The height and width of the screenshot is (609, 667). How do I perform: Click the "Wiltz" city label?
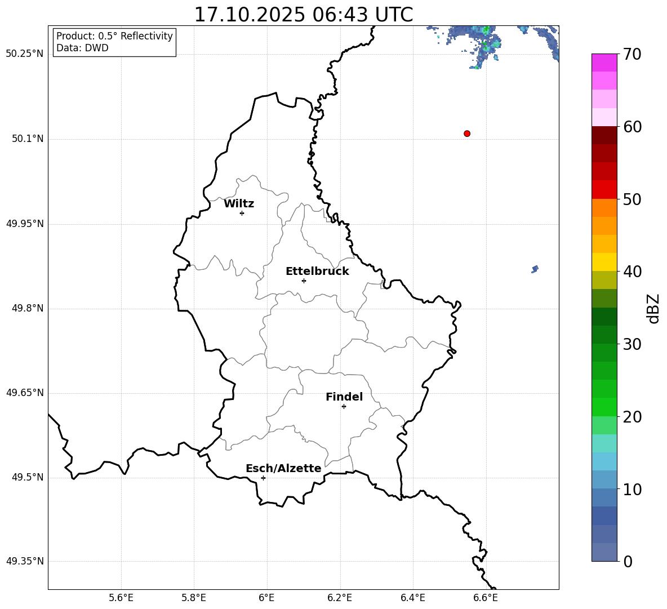tap(239, 204)
